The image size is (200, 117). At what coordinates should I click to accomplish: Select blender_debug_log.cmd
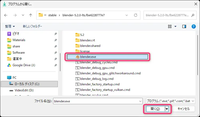click(x=97, y=79)
